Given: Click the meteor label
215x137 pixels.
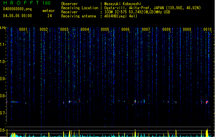Looking at the screenshot, I should coord(49,11).
